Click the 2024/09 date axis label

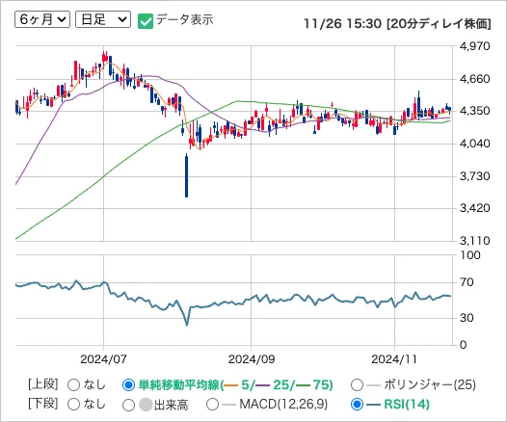click(252, 359)
